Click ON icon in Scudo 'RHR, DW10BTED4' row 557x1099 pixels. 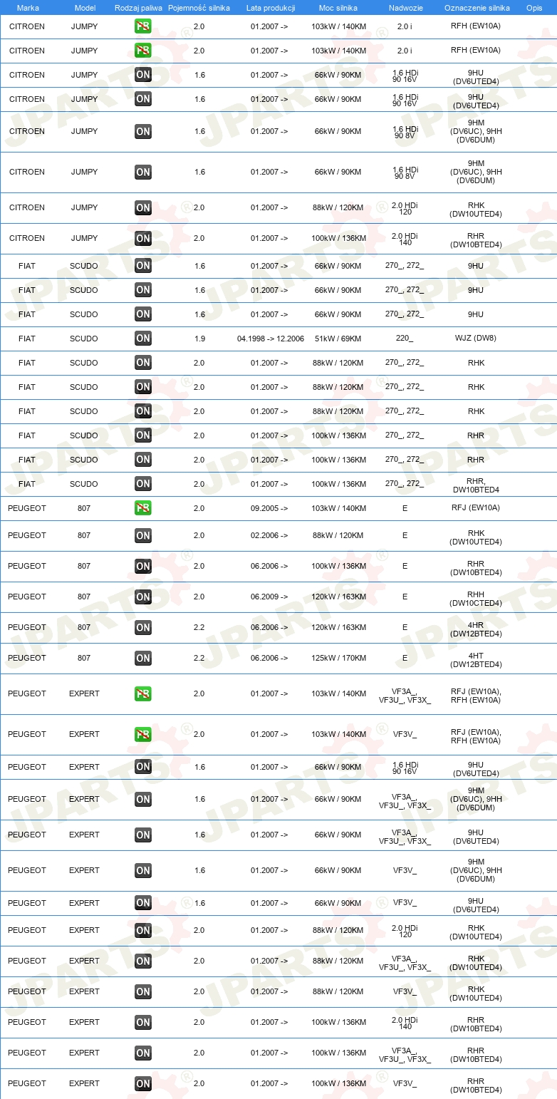143,484
